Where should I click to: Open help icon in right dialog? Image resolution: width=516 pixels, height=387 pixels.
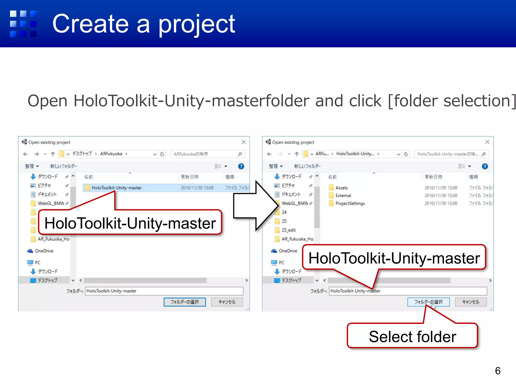point(485,166)
